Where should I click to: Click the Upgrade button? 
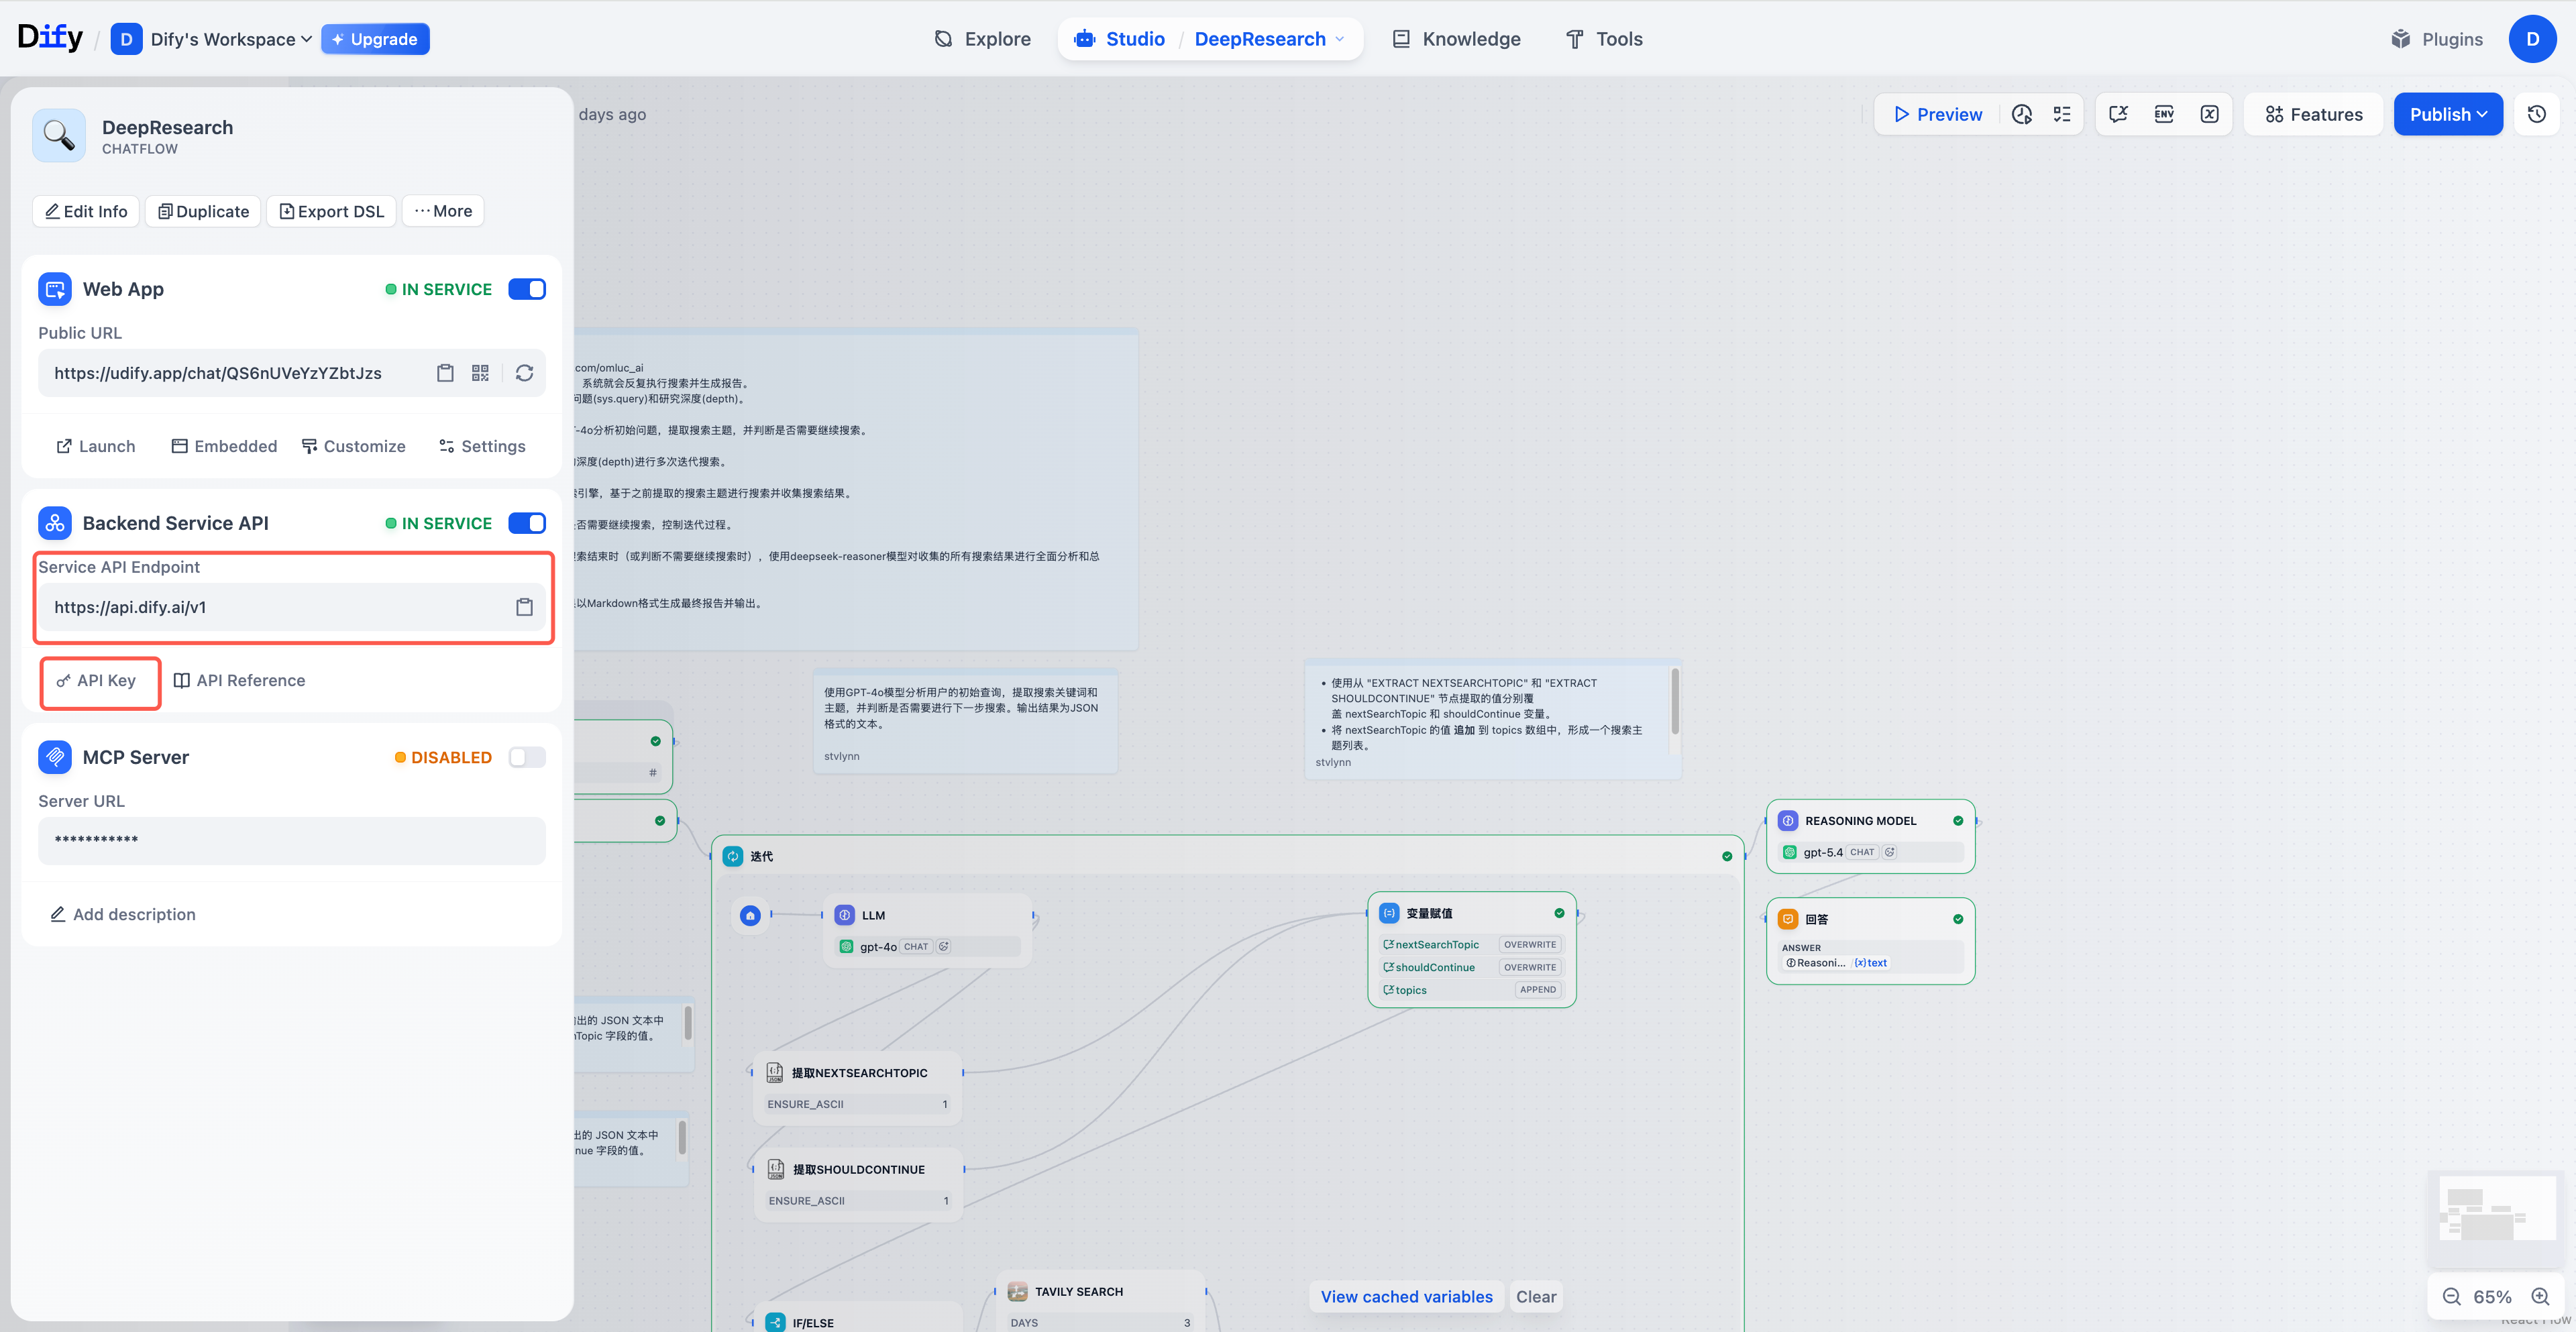375,39
